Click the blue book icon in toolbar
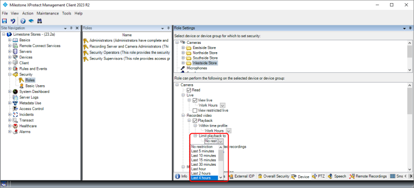Screen dimensions: 414x188 pyautogui.click(x=31, y=21)
